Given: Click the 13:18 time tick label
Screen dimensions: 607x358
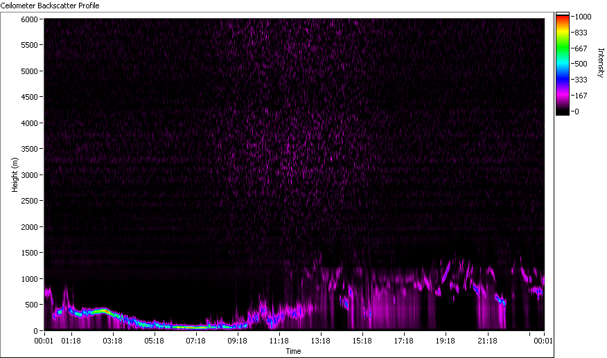Looking at the screenshot, I should tap(321, 341).
